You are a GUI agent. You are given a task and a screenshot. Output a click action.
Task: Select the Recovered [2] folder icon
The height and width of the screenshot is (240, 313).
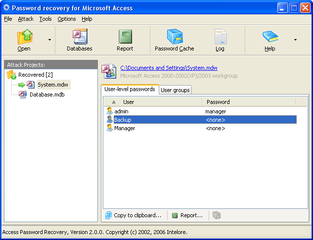pos(11,75)
